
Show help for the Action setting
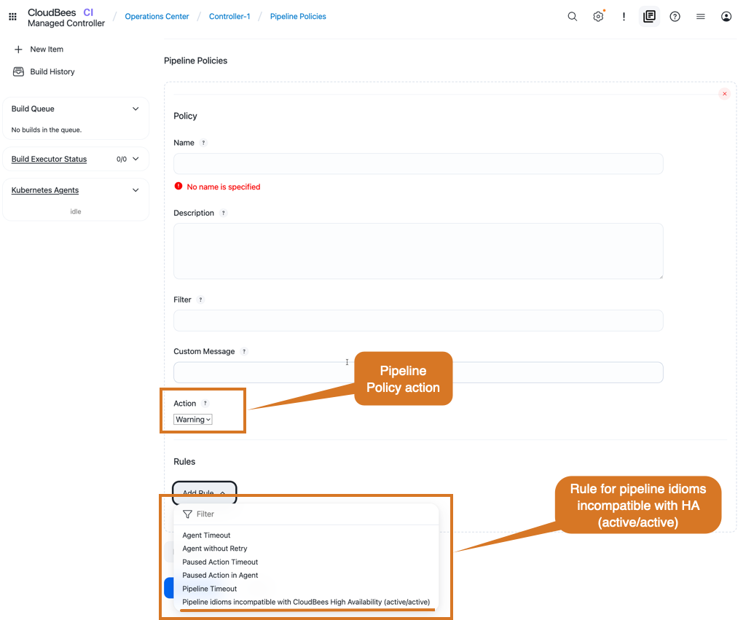click(x=205, y=404)
